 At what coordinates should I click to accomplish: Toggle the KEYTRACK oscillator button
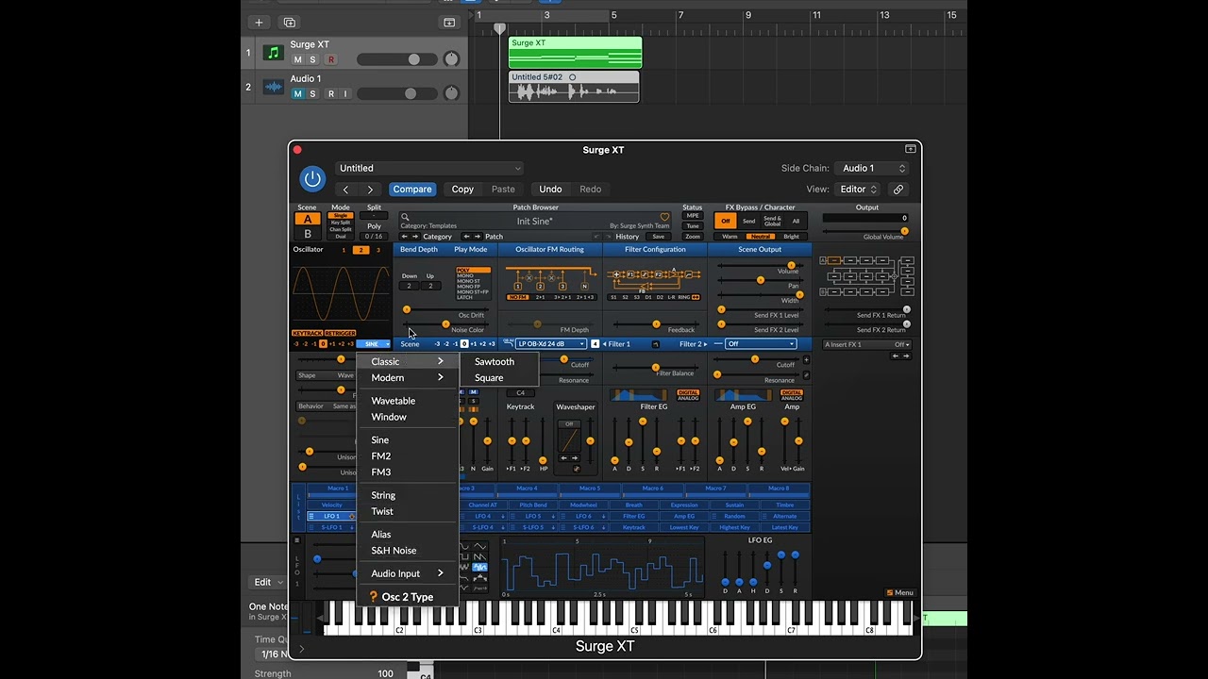[x=308, y=333]
